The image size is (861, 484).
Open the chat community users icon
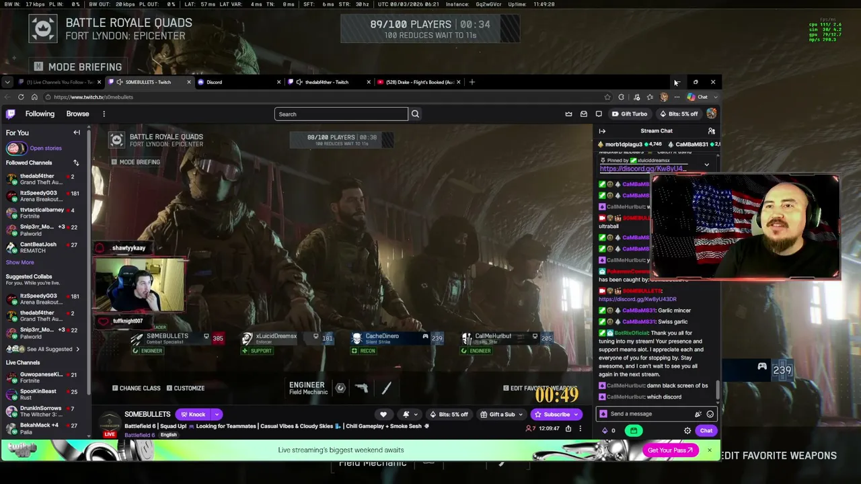point(711,131)
